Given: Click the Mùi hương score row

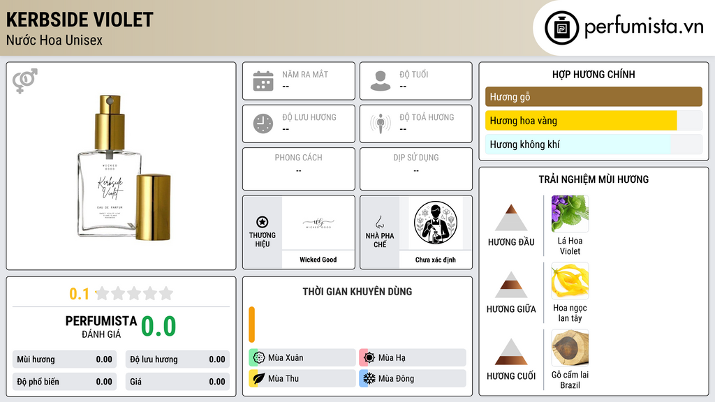Looking at the screenshot, I should pos(64,359).
